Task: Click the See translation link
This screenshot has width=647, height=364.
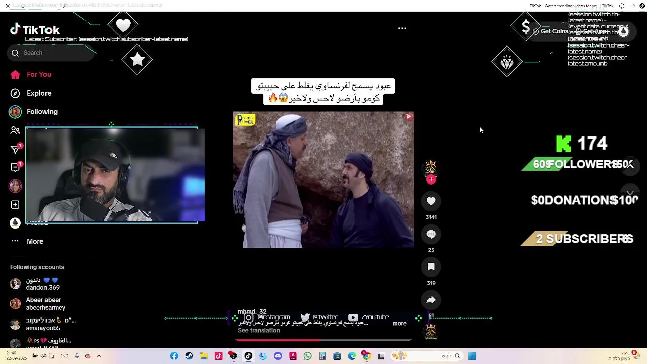Action: 259,331
